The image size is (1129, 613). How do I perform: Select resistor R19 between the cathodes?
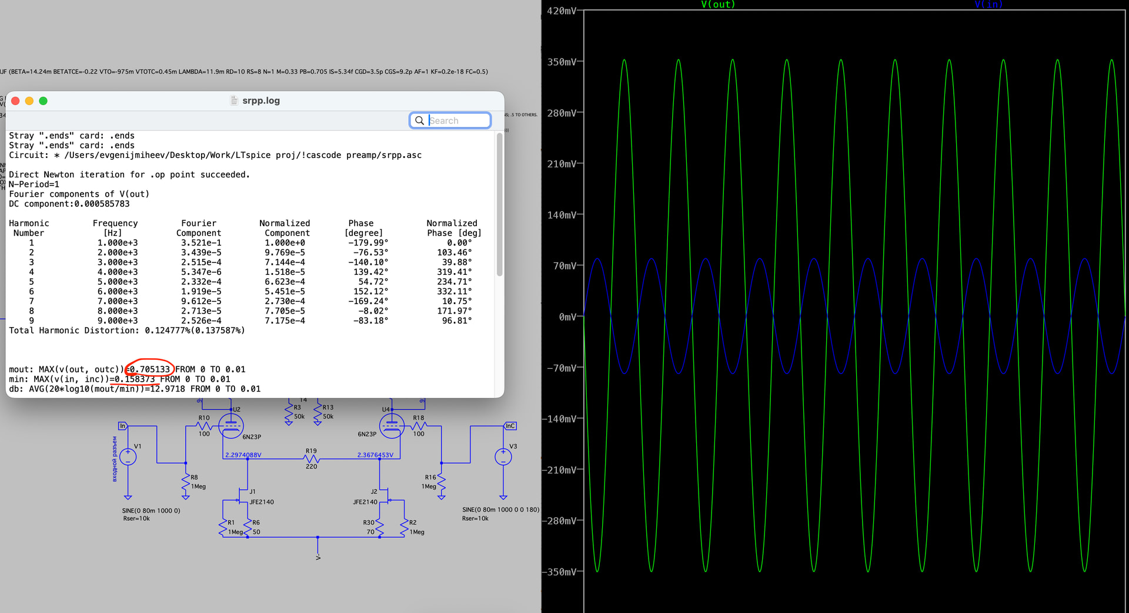311,459
